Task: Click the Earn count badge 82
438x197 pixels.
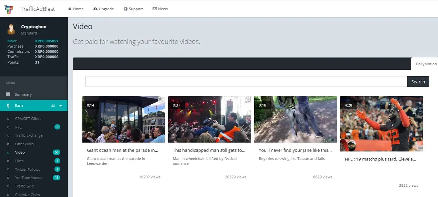Action: click(x=53, y=106)
